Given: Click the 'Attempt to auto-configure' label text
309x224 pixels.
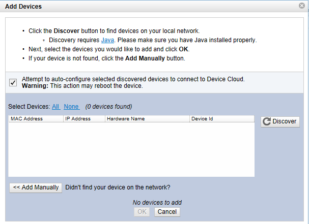Looking at the screenshot, I should (133, 79).
